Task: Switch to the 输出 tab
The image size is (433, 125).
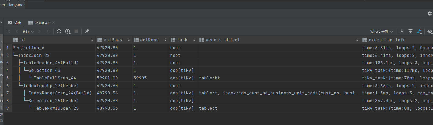Action: coord(15,23)
